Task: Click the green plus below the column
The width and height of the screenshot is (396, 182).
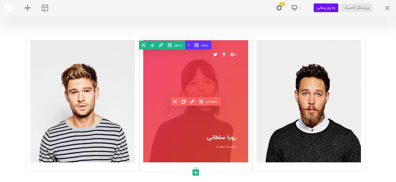Action: [x=196, y=172]
